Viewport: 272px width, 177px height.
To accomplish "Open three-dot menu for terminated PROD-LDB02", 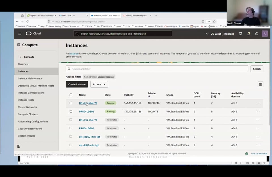I will (258, 128).
